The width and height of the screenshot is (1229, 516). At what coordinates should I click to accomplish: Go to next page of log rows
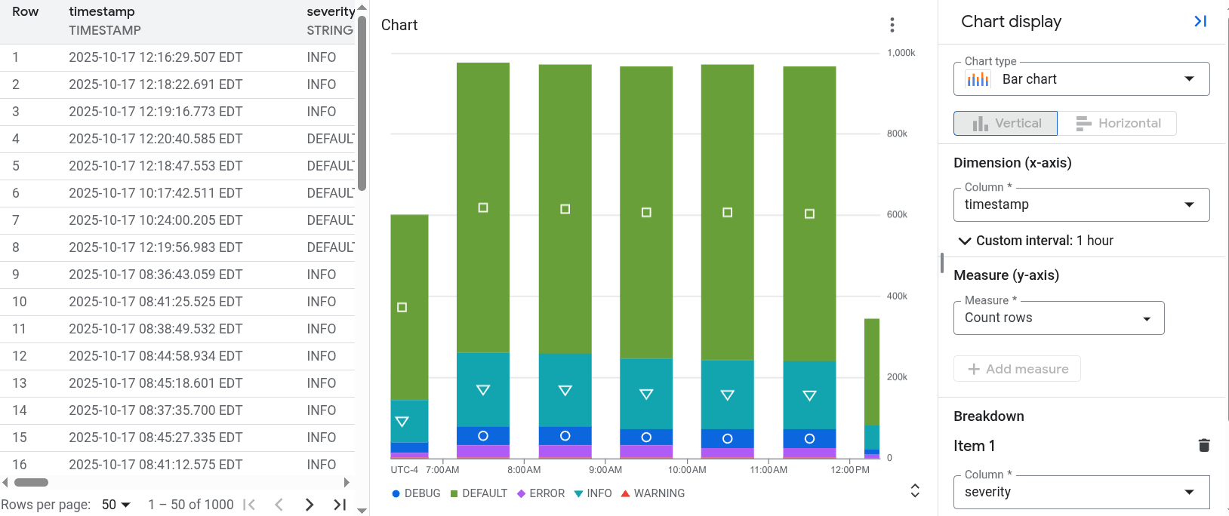pyautogui.click(x=309, y=504)
